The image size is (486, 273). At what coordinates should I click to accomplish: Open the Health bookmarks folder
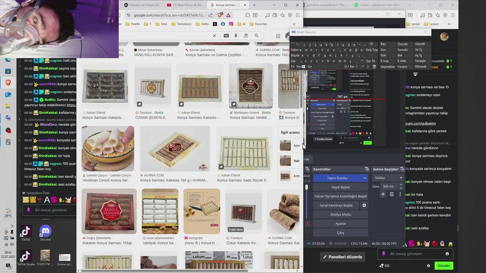(x=132, y=24)
